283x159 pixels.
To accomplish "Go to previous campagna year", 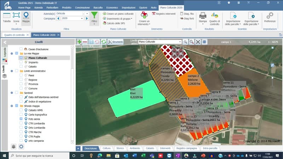I will (58, 18).
